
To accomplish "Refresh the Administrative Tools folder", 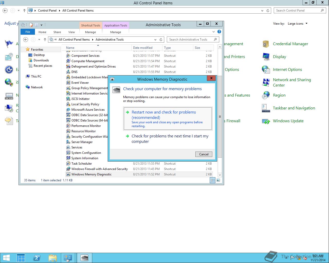I will click(x=161, y=40).
